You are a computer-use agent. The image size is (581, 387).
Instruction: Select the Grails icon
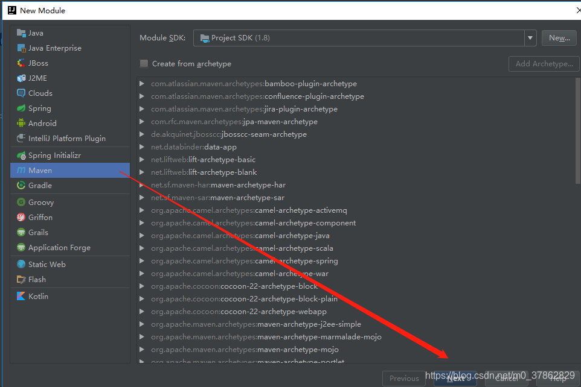(21, 232)
